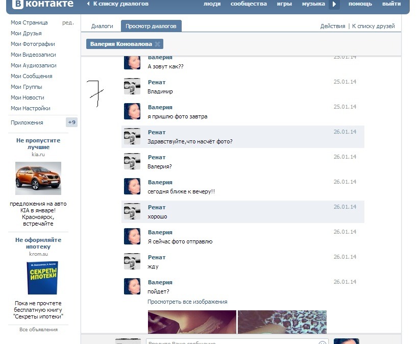Open музыка in top menu

coord(313,4)
